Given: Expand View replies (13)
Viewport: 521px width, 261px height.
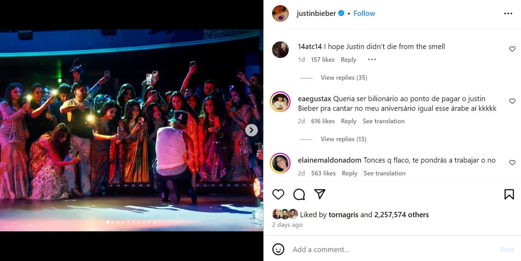Looking at the screenshot, I should pos(344,139).
